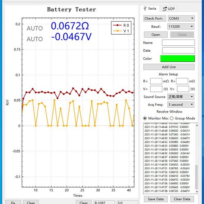Click the receive window scroll down arrow
Screen dimensions: 204x204
point(197,191)
